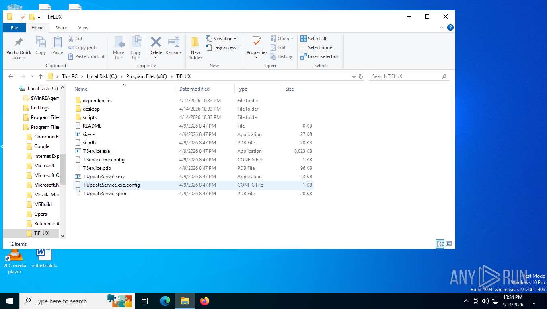Open the Notification Center icon
Image resolution: width=547 pixels, height=309 pixels.
[534, 301]
